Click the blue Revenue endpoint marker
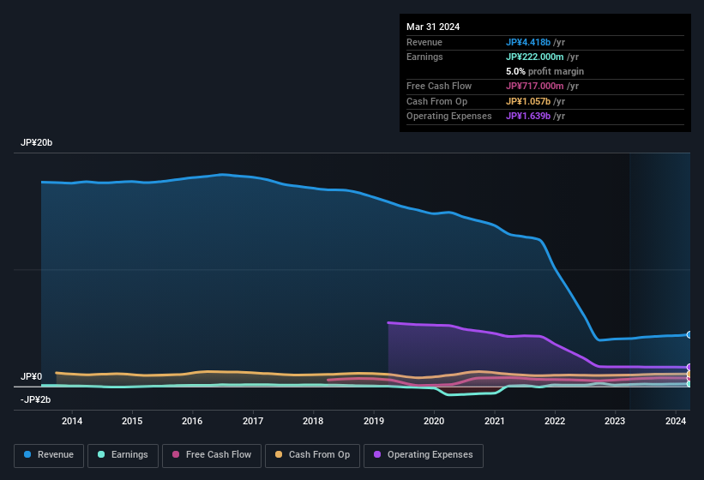This screenshot has height=480, width=704. [689, 334]
